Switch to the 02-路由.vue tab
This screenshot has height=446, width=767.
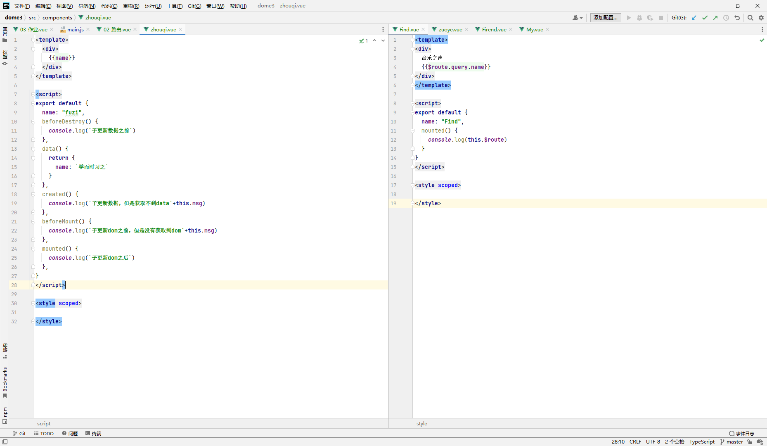click(117, 29)
